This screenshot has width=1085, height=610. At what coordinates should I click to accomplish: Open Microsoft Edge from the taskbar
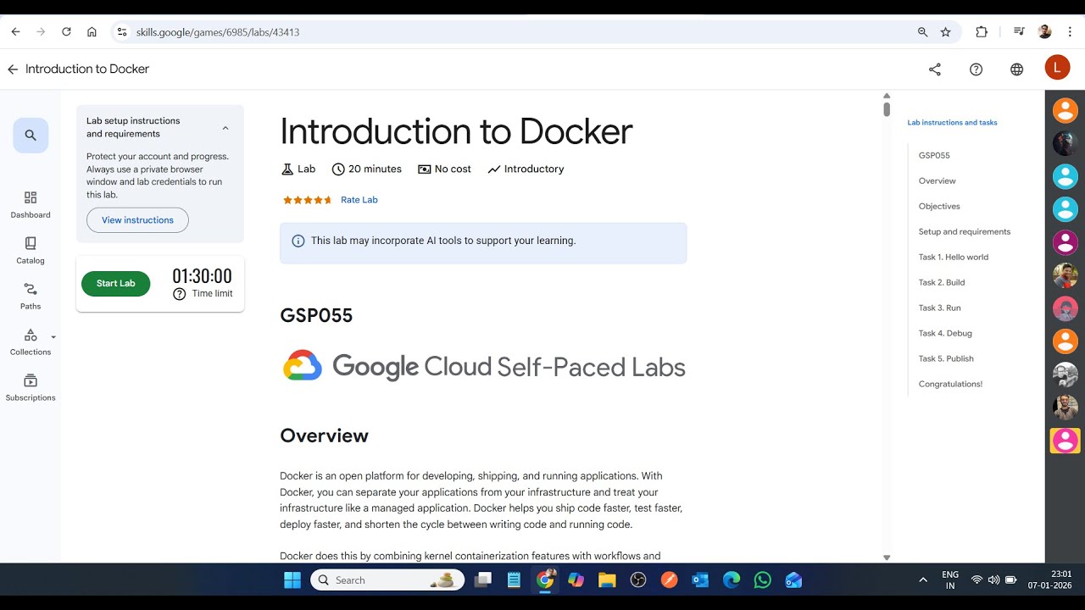(x=732, y=580)
